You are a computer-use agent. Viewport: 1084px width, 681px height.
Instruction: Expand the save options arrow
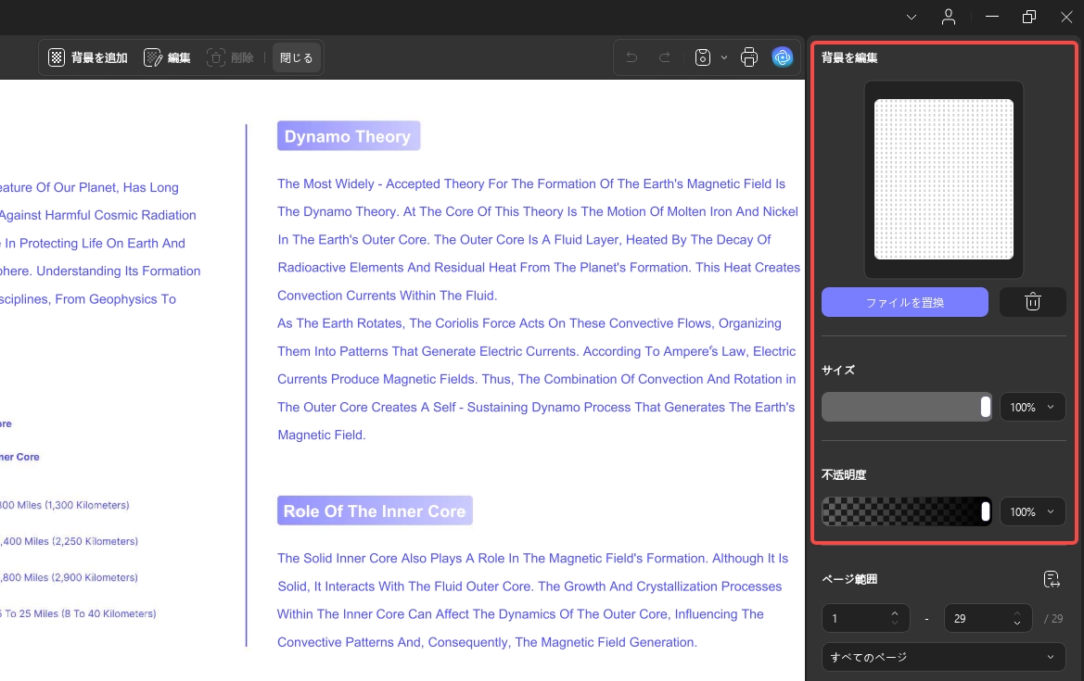(724, 57)
